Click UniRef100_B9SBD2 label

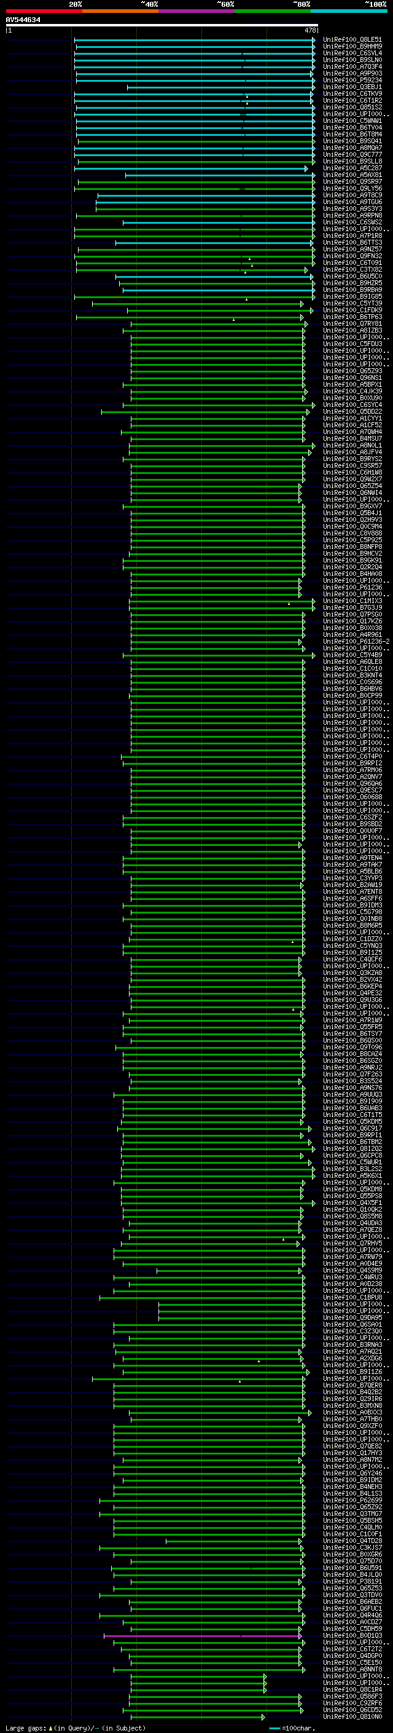point(352,825)
